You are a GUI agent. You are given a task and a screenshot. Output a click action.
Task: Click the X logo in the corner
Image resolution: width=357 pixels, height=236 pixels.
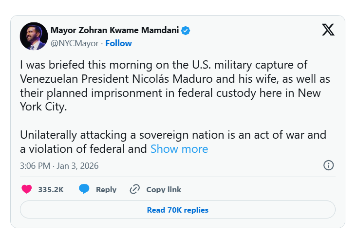pos(328,30)
